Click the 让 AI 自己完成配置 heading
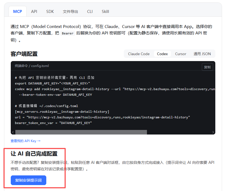Image resolution: width=225 pixels, height=191 pixels. tap(34, 154)
